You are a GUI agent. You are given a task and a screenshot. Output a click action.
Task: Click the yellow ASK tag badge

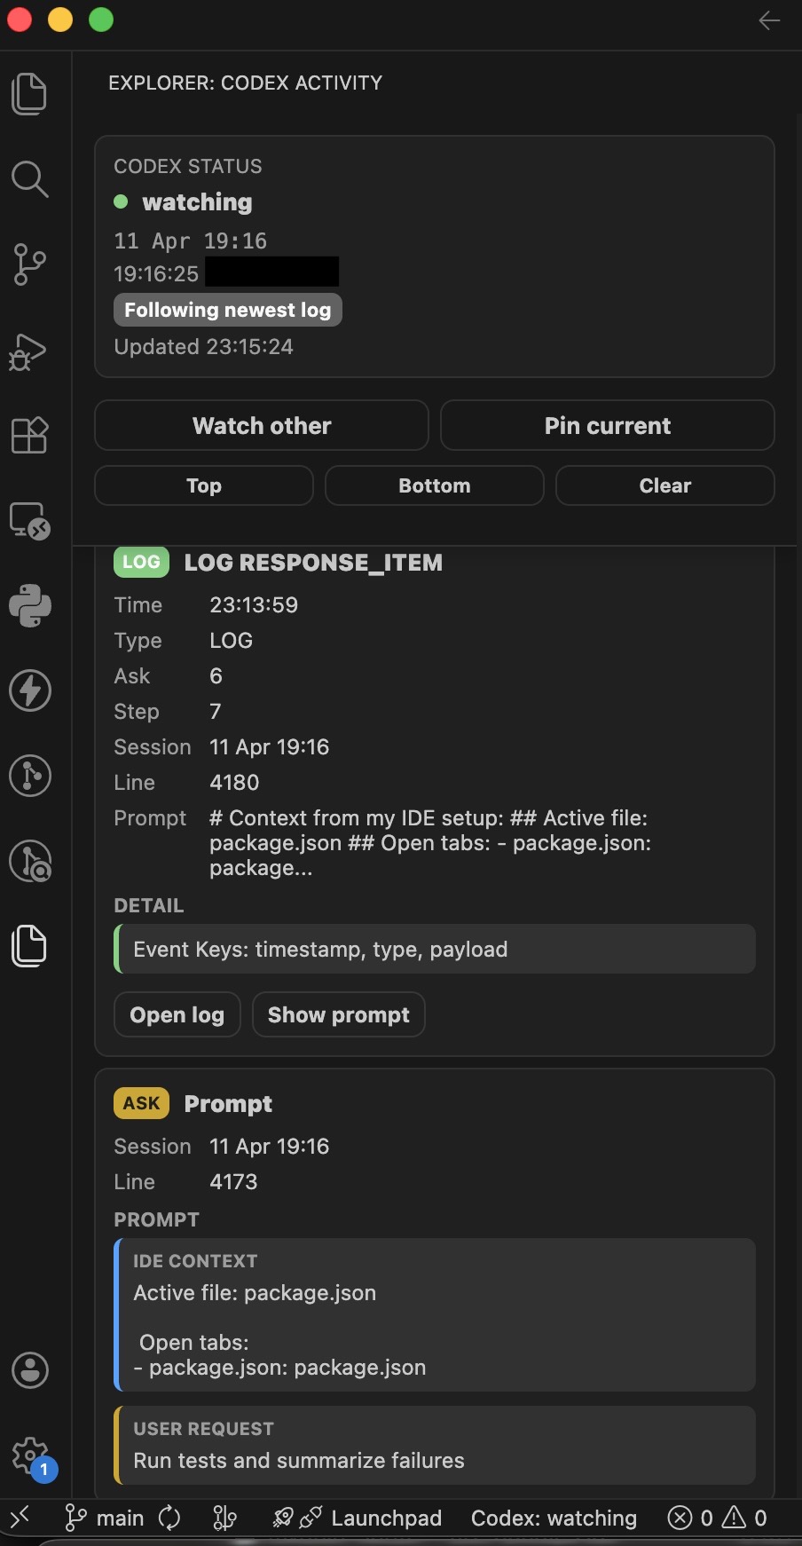pyautogui.click(x=141, y=1103)
